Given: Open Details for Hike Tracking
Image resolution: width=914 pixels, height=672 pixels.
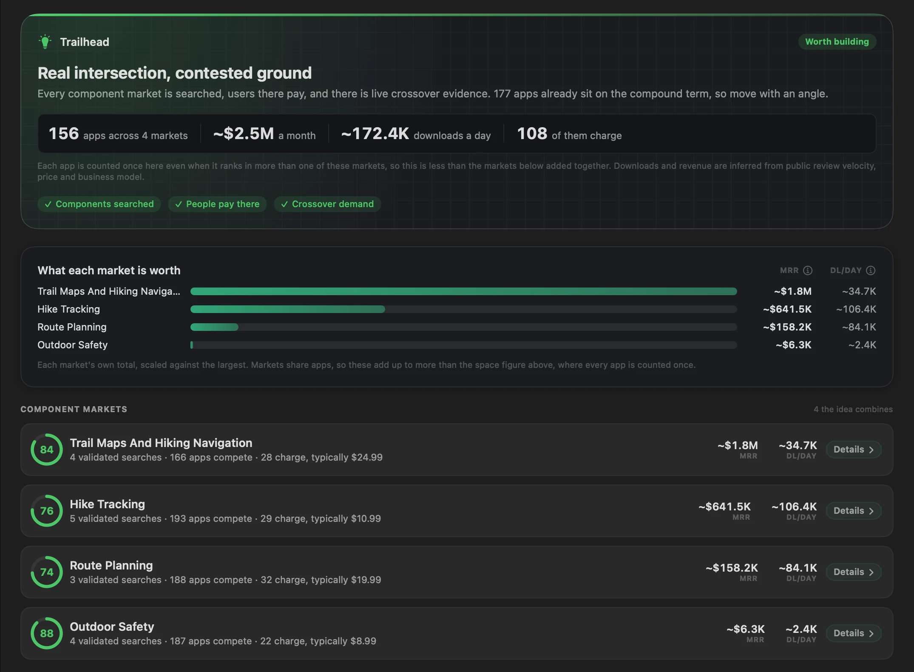Looking at the screenshot, I should point(854,511).
